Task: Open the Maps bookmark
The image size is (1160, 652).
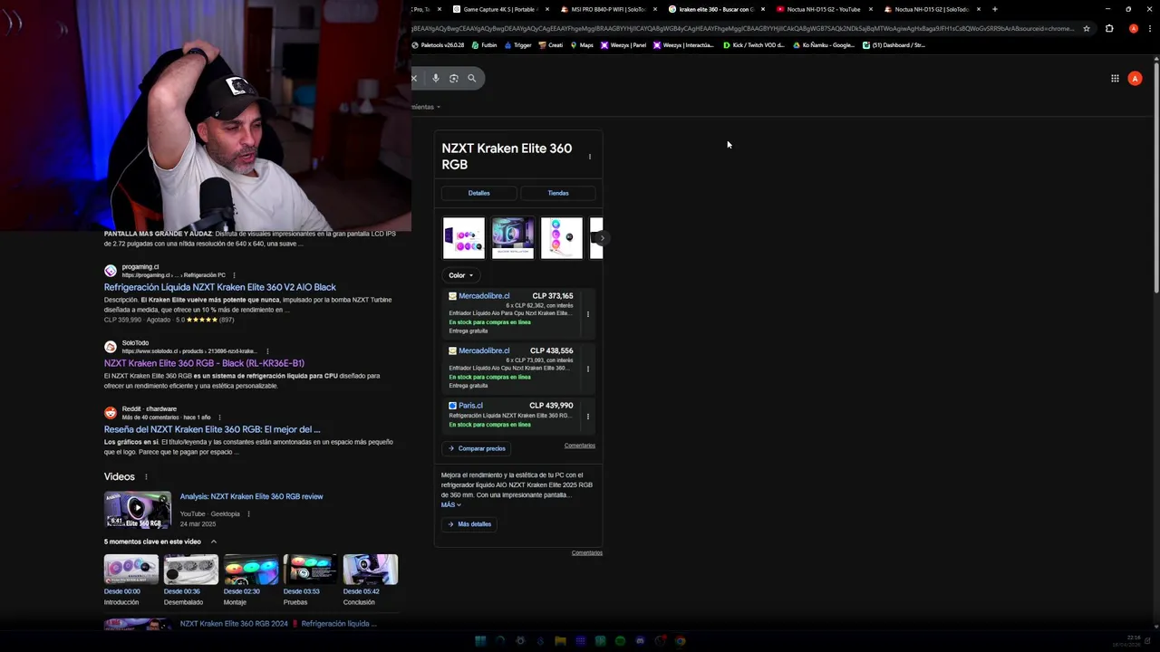Action: click(582, 44)
